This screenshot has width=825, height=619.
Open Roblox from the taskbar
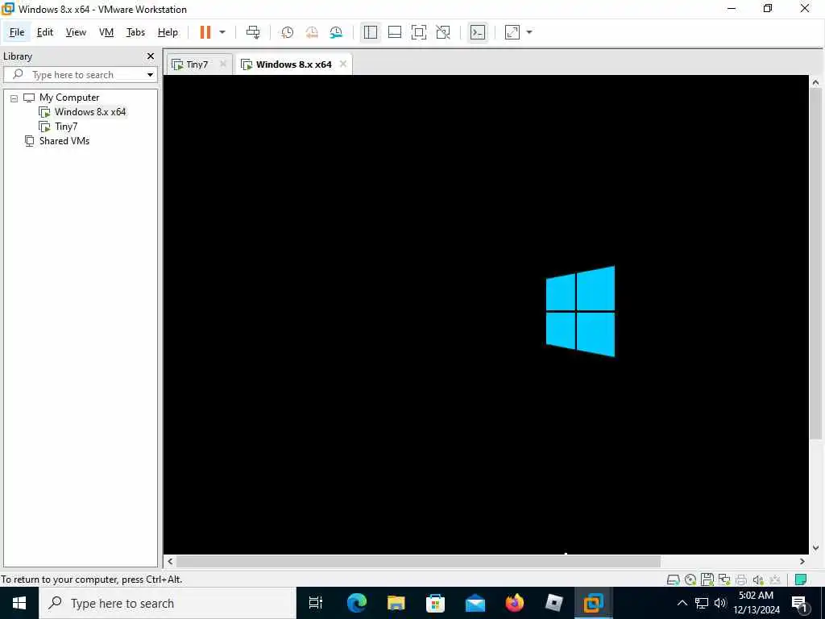[554, 603]
